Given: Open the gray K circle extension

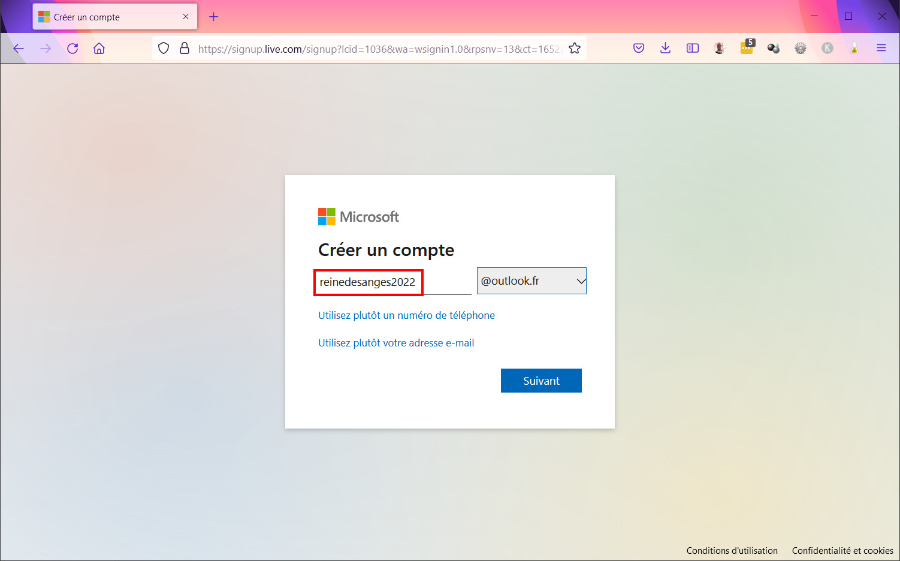Looking at the screenshot, I should (827, 49).
